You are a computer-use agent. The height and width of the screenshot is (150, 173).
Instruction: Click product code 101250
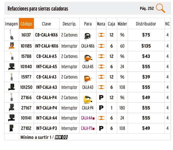26,87
